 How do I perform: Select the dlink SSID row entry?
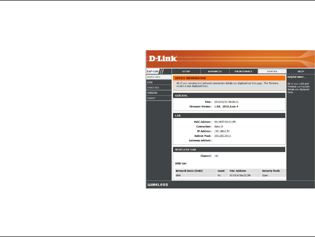(x=178, y=175)
